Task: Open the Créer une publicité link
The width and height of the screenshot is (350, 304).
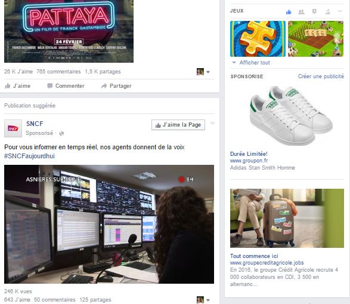Action: (x=321, y=76)
